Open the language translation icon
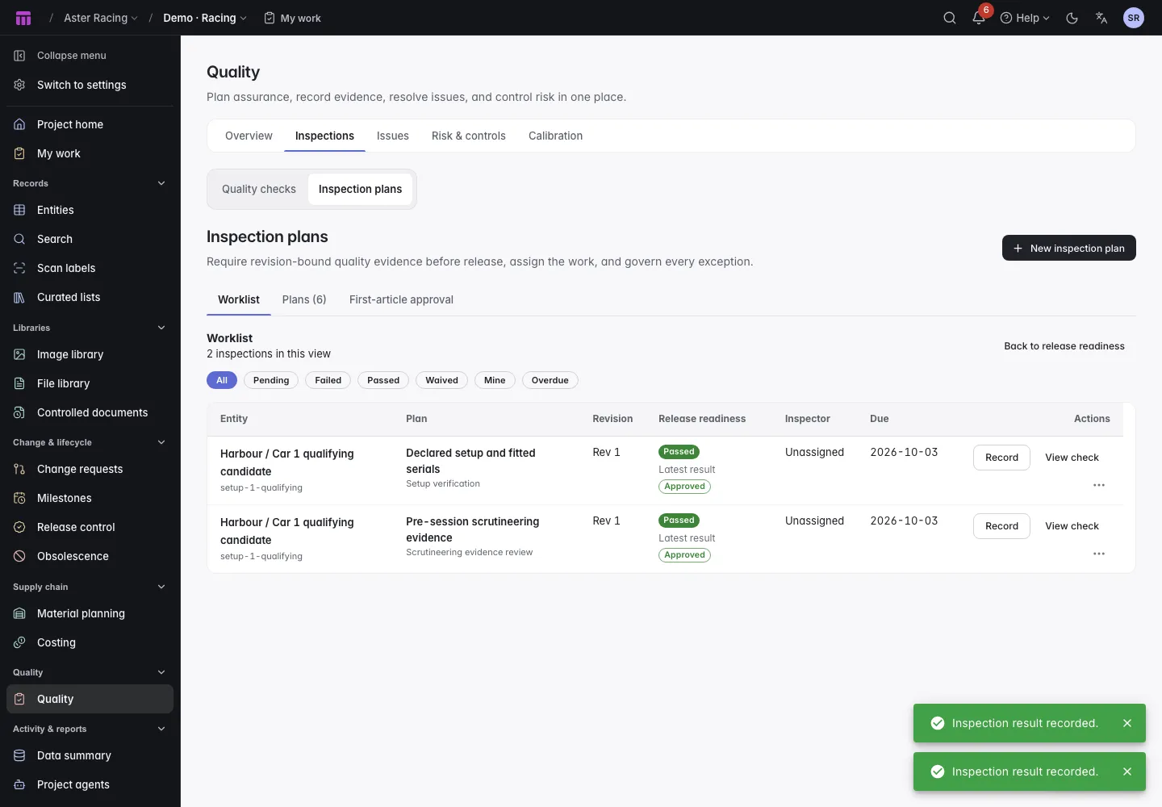This screenshot has width=1162, height=807. 1101,18
